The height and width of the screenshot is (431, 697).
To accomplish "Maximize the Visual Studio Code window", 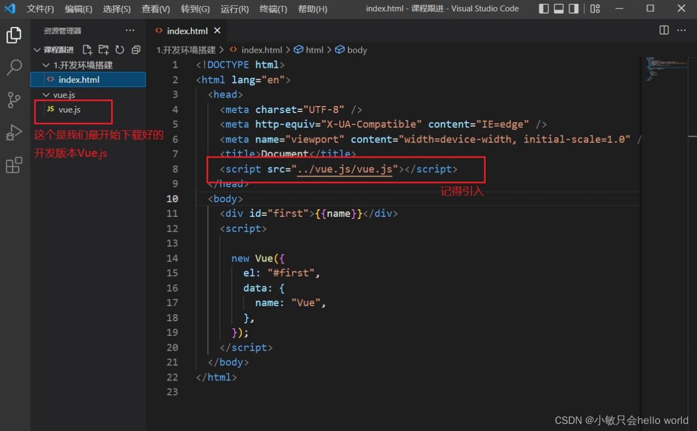I will click(x=650, y=9).
